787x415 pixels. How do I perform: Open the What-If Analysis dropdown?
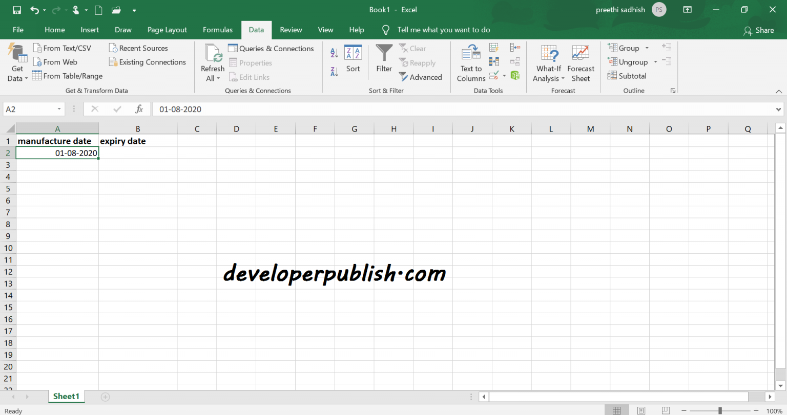(548, 61)
